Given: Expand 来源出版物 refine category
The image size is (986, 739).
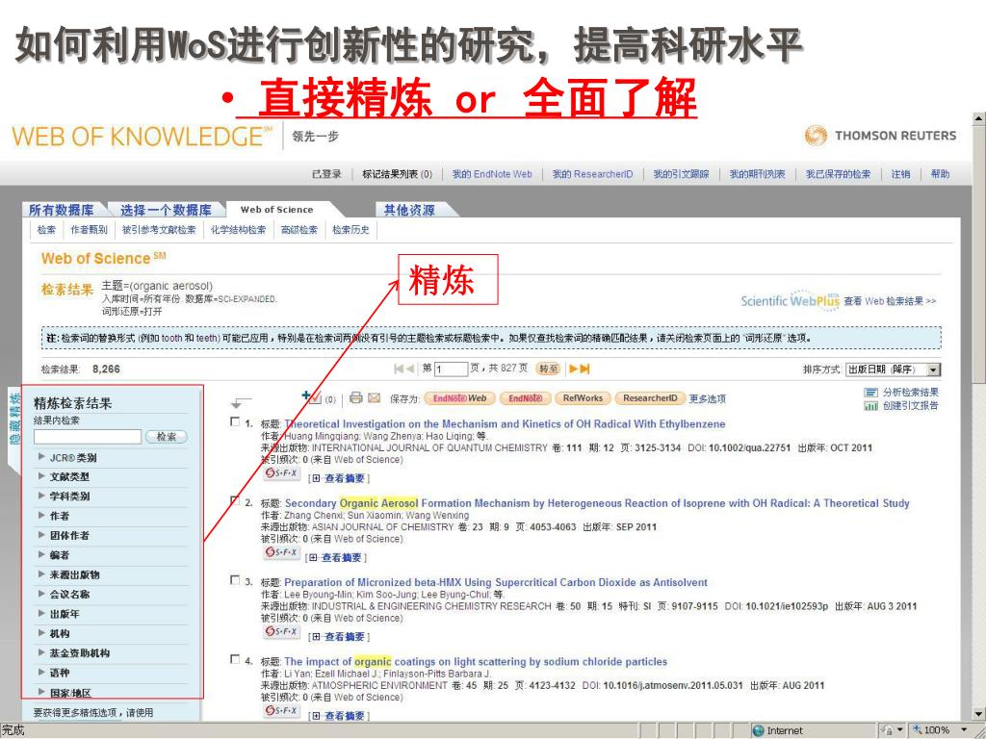Looking at the screenshot, I should [41, 574].
